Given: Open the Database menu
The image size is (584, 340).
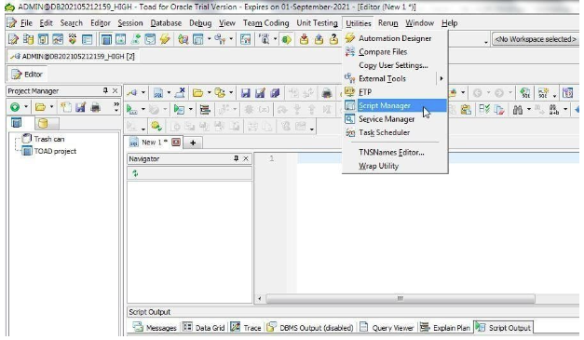Looking at the screenshot, I should click(166, 23).
